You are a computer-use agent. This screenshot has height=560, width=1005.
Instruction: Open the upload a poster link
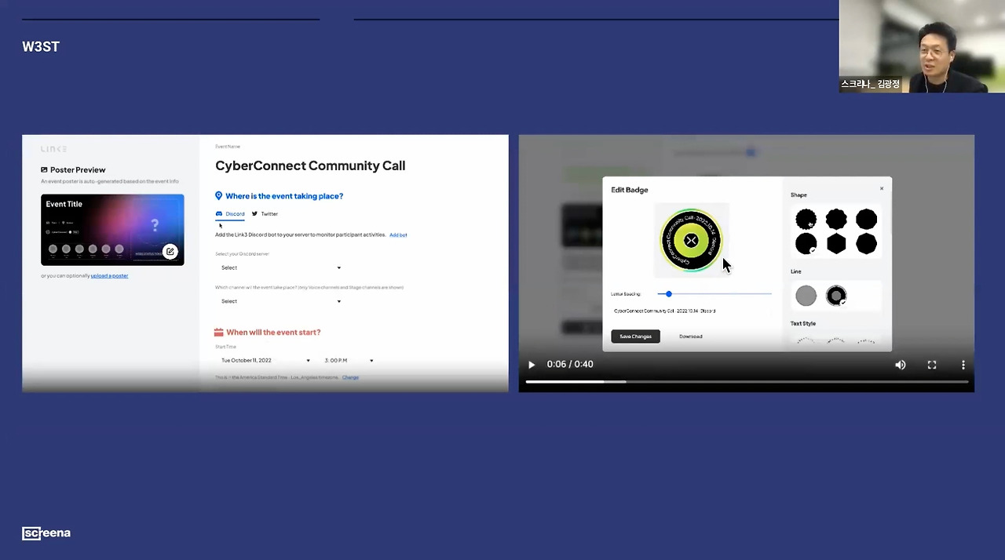click(x=109, y=276)
